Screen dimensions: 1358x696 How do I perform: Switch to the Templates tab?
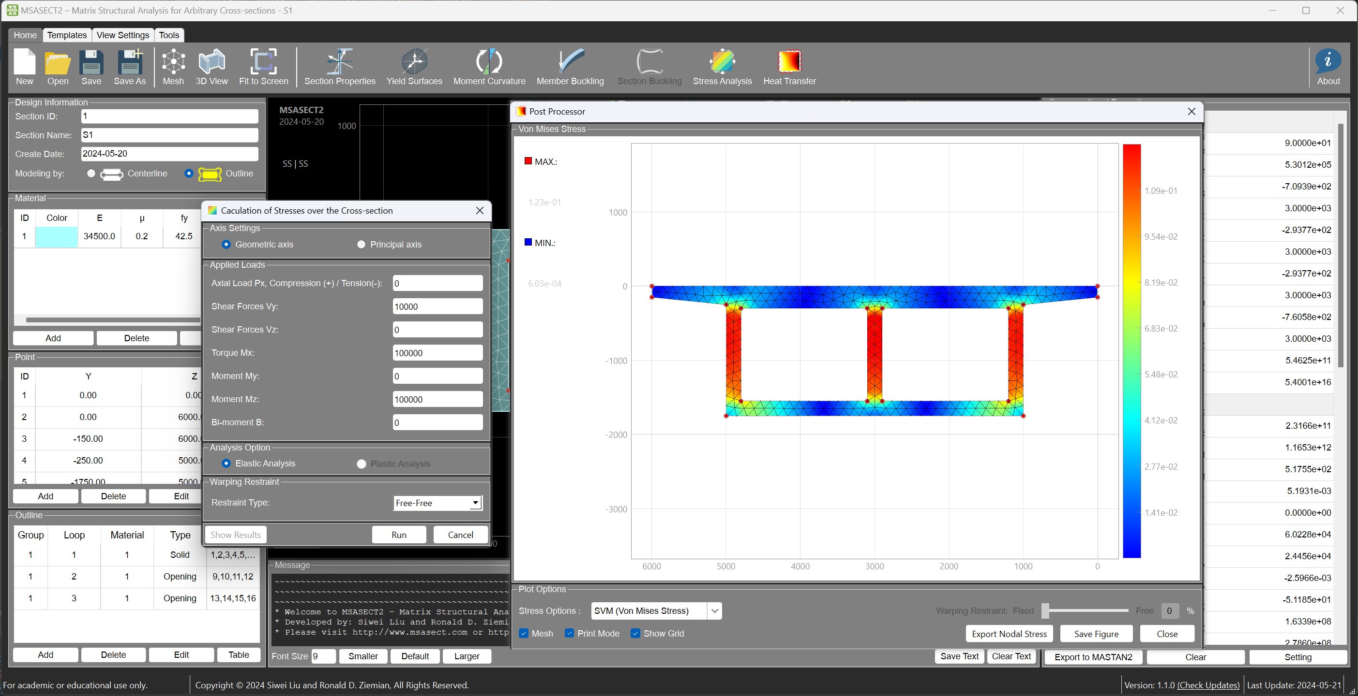[x=67, y=35]
